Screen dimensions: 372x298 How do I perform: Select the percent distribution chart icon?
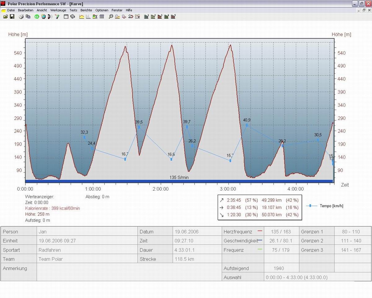(95, 16)
